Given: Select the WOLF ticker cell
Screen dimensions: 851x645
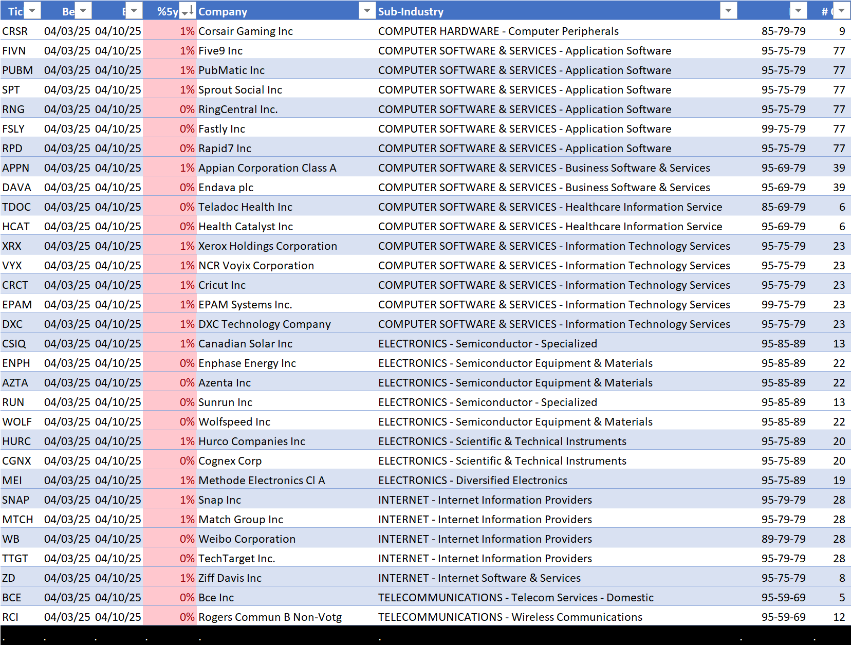Looking at the screenshot, I should pos(21,422).
